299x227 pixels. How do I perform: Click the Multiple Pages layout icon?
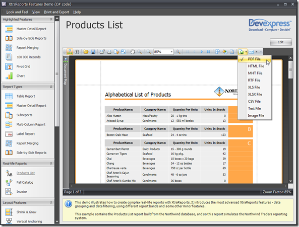click(218, 52)
